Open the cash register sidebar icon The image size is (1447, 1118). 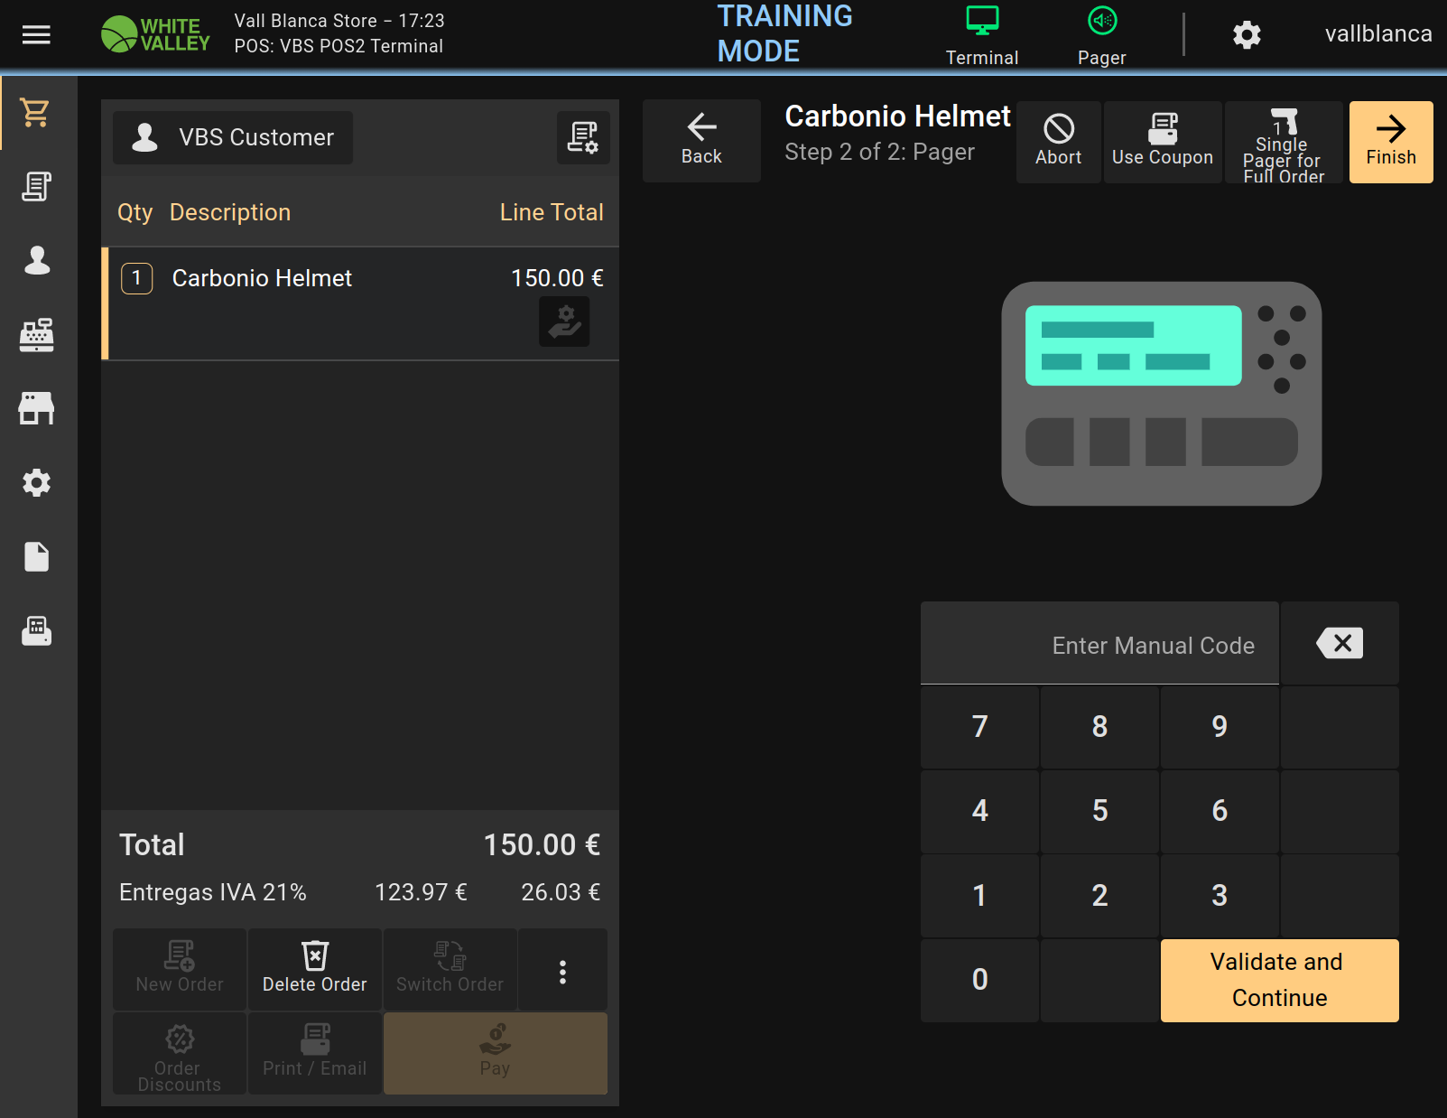(36, 335)
